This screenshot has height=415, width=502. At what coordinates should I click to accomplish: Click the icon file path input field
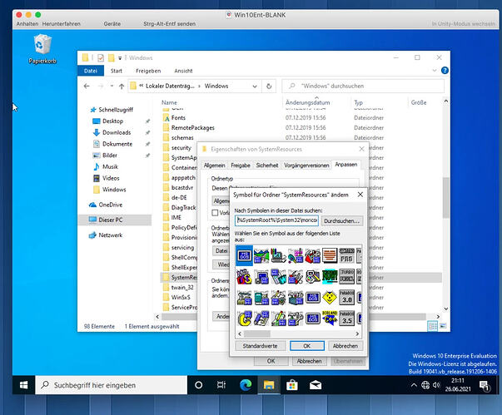276,220
